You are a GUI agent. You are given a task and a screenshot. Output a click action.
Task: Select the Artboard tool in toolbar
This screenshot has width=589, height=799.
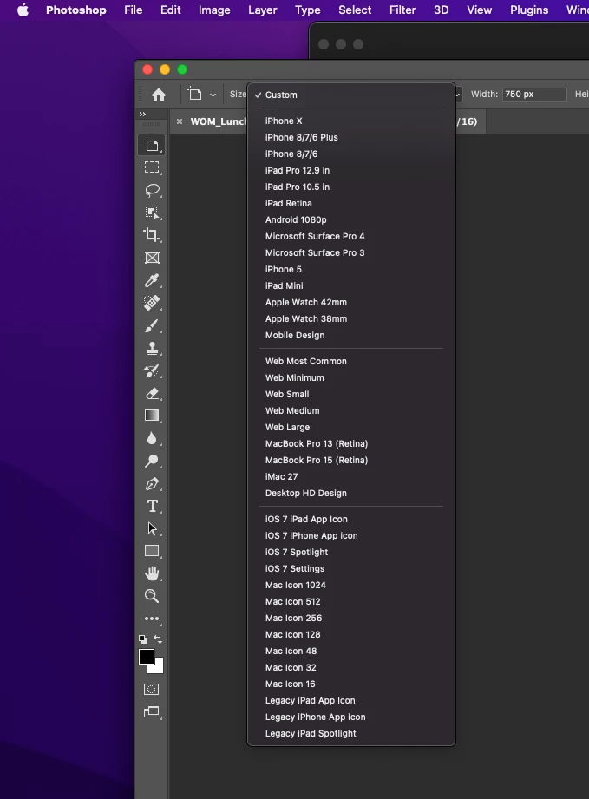151,145
